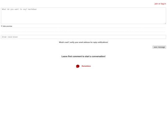Click 'Leave first comment to start a conversation!' heading
The height and width of the screenshot is (125, 167).
coord(83,56)
